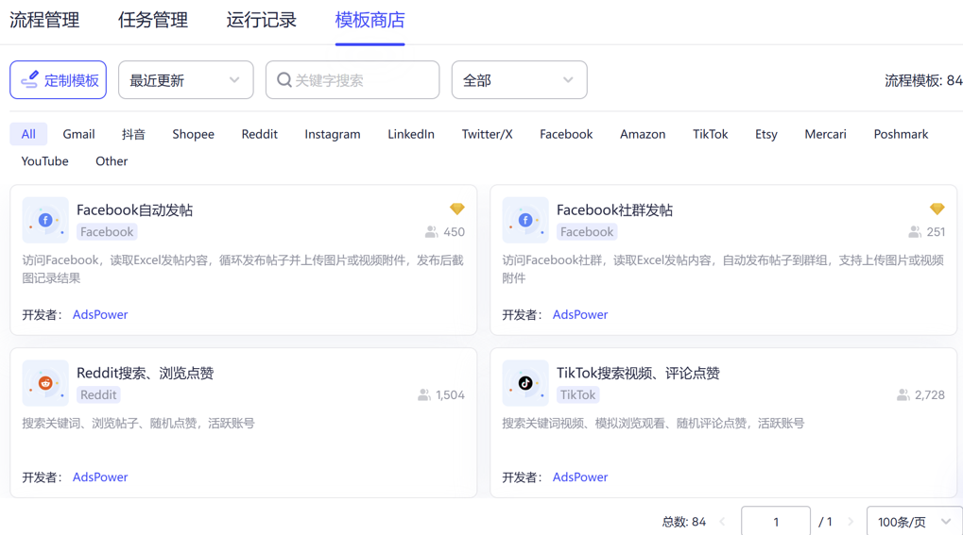Click Reddit tag on Reddit card
963x535 pixels.
98,395
